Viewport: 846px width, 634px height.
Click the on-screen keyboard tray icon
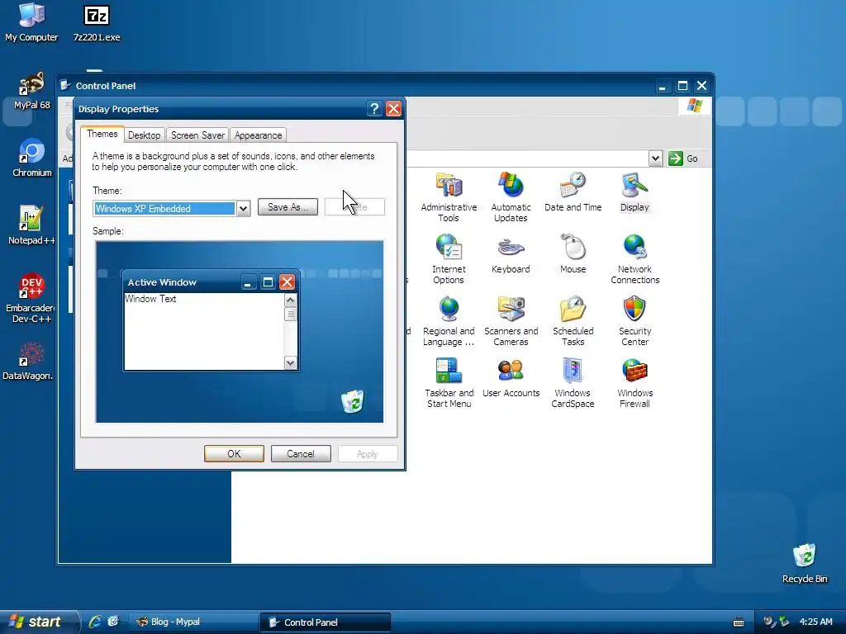pyautogui.click(x=739, y=622)
